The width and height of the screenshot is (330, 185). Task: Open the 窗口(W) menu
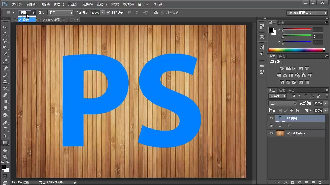click(x=144, y=4)
